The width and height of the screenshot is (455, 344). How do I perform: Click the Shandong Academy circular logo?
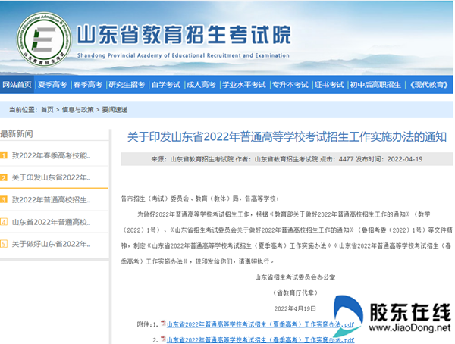44,39
